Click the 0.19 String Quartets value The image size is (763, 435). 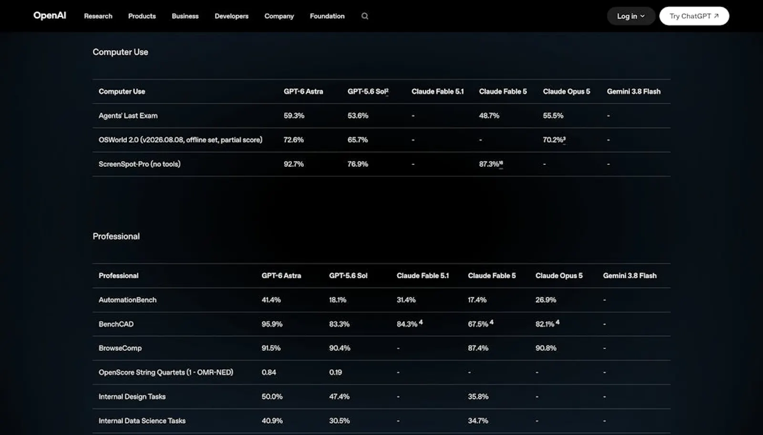335,373
